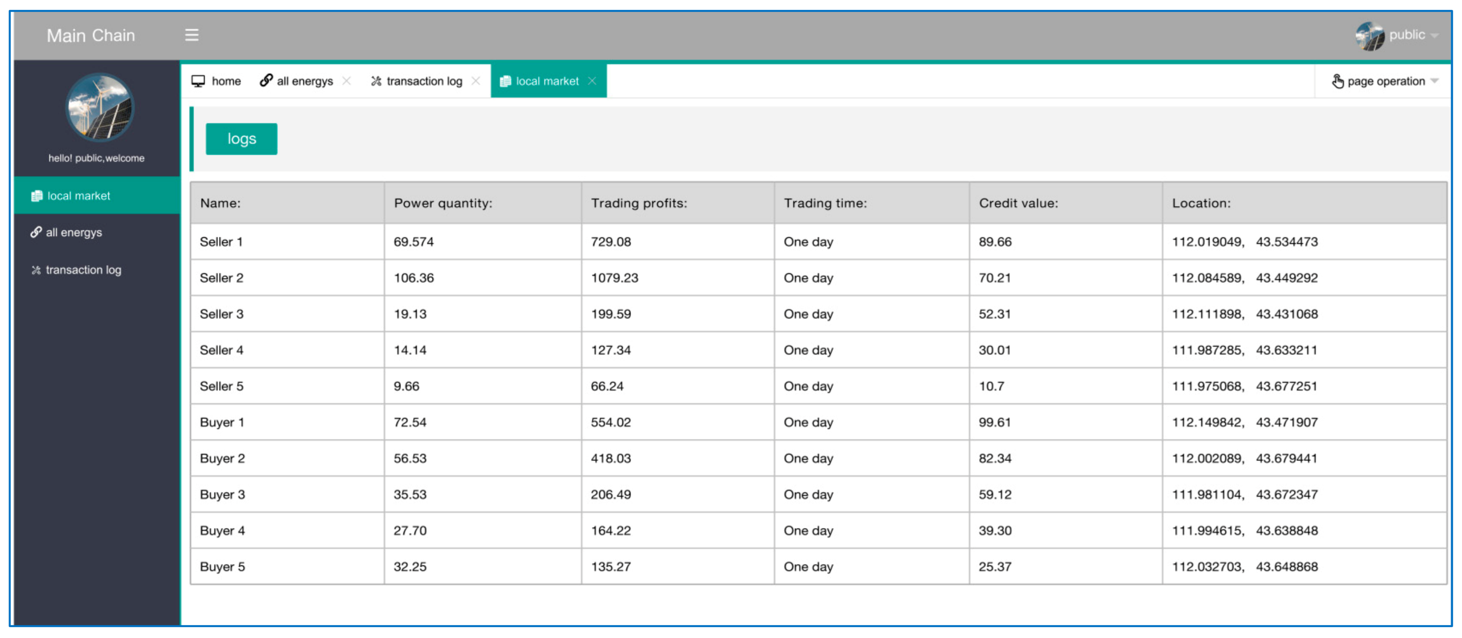1462x638 pixels.
Task: Click the sidebar local market document icon
Action: (x=37, y=196)
